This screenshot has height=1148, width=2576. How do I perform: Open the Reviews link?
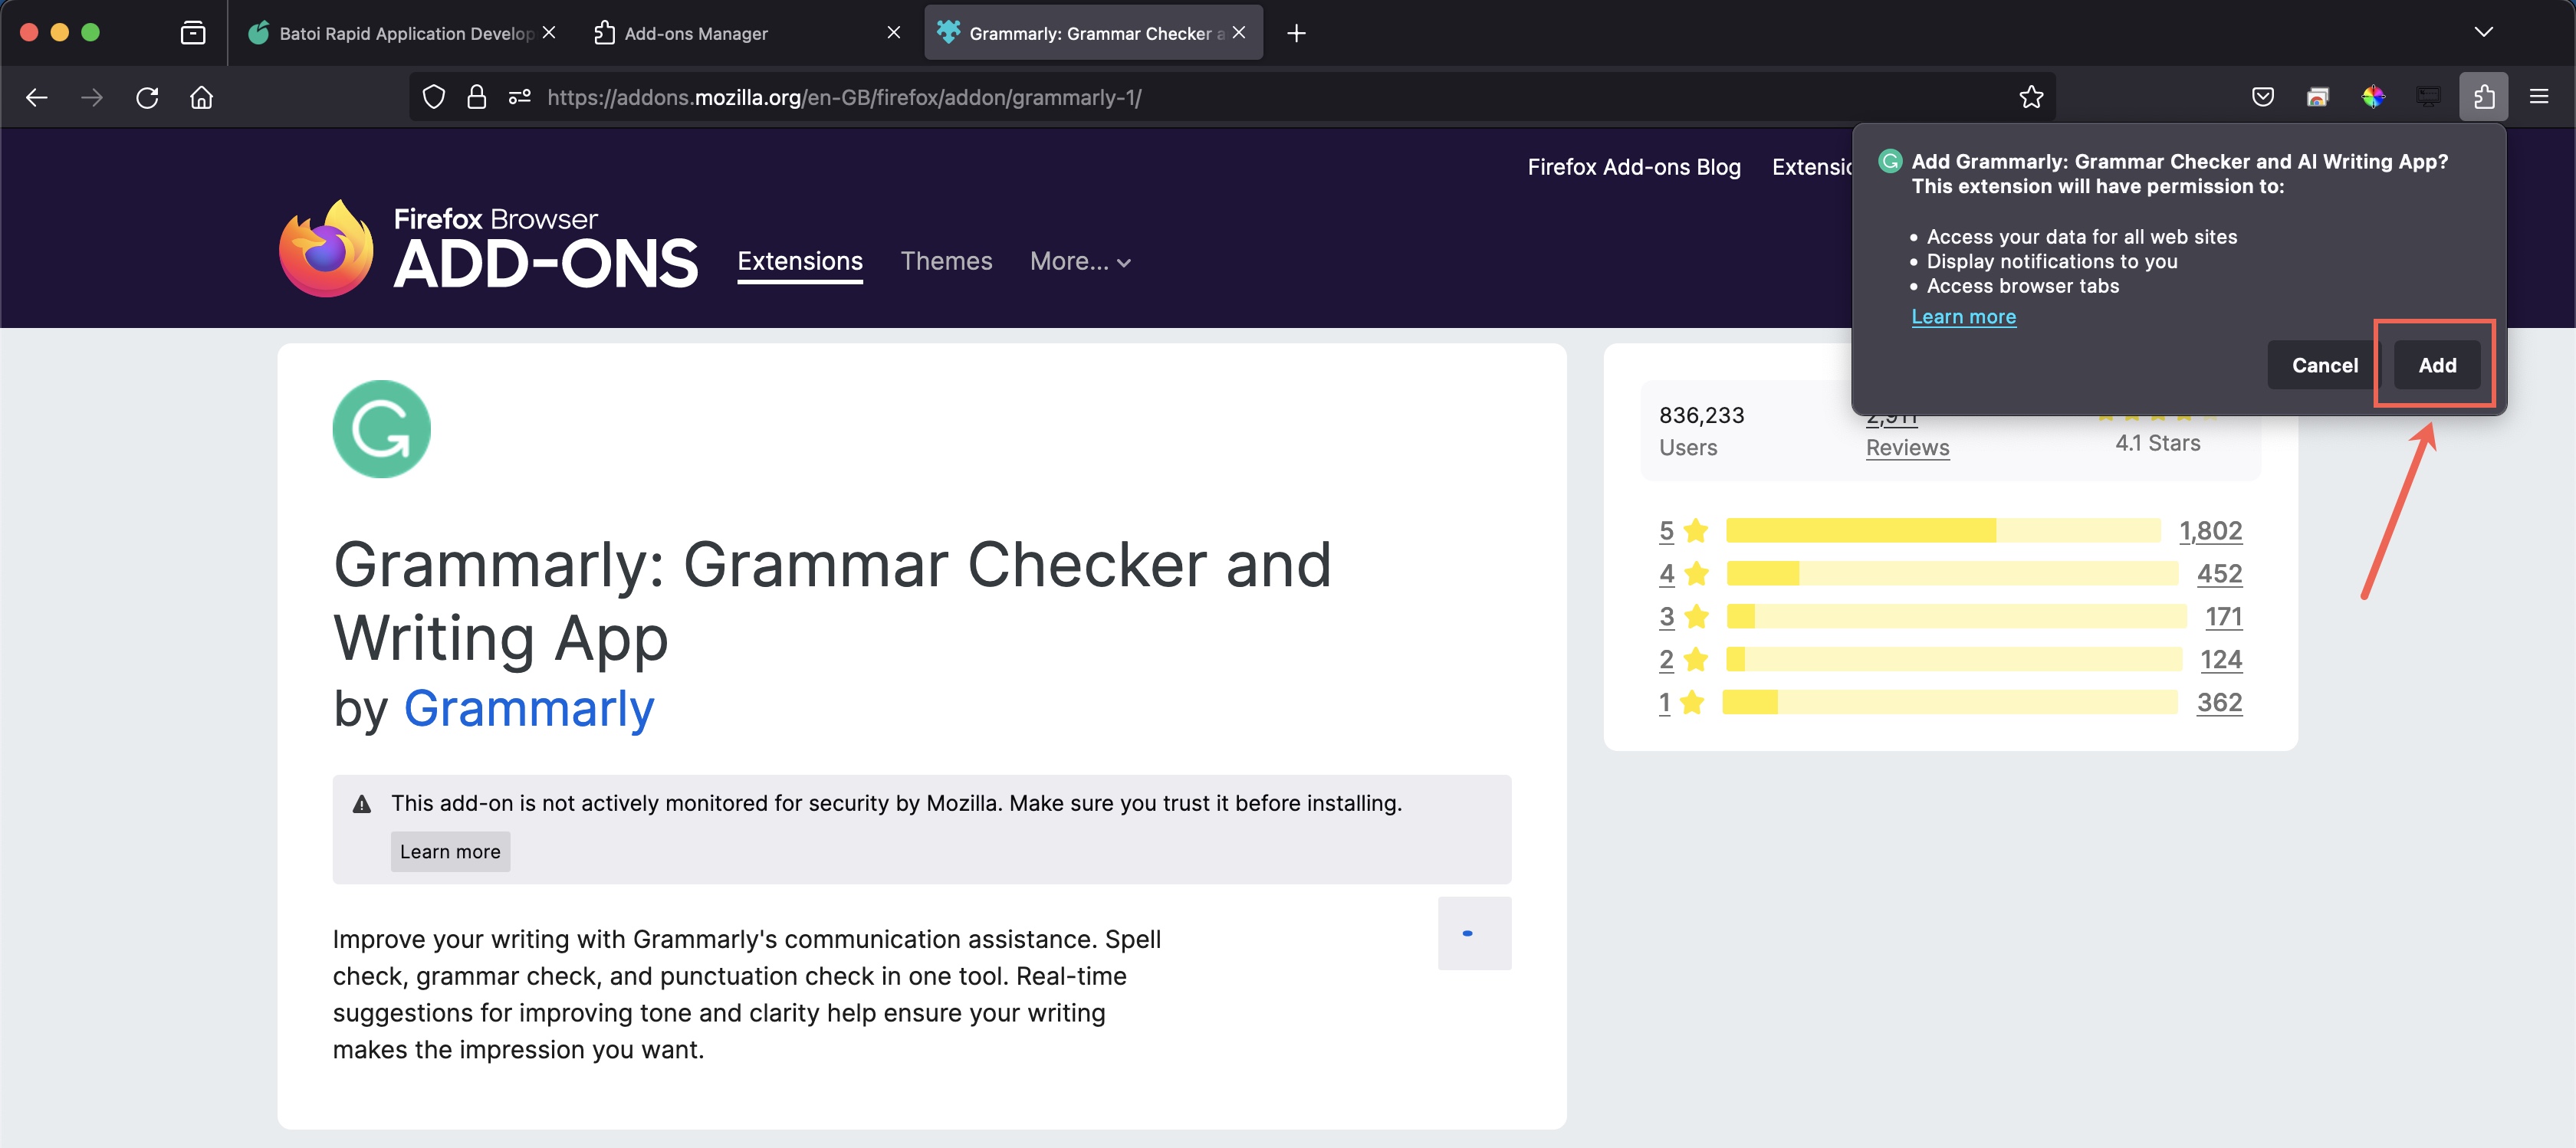click(1907, 447)
